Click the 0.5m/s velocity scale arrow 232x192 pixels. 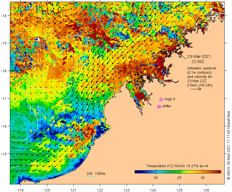pos(196,89)
